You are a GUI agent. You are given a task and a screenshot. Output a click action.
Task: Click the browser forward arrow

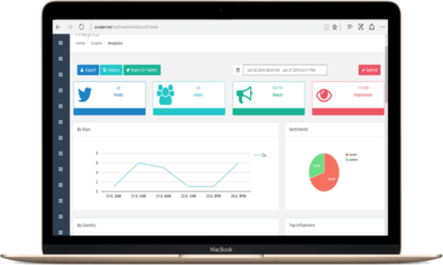pyautogui.click(x=70, y=27)
